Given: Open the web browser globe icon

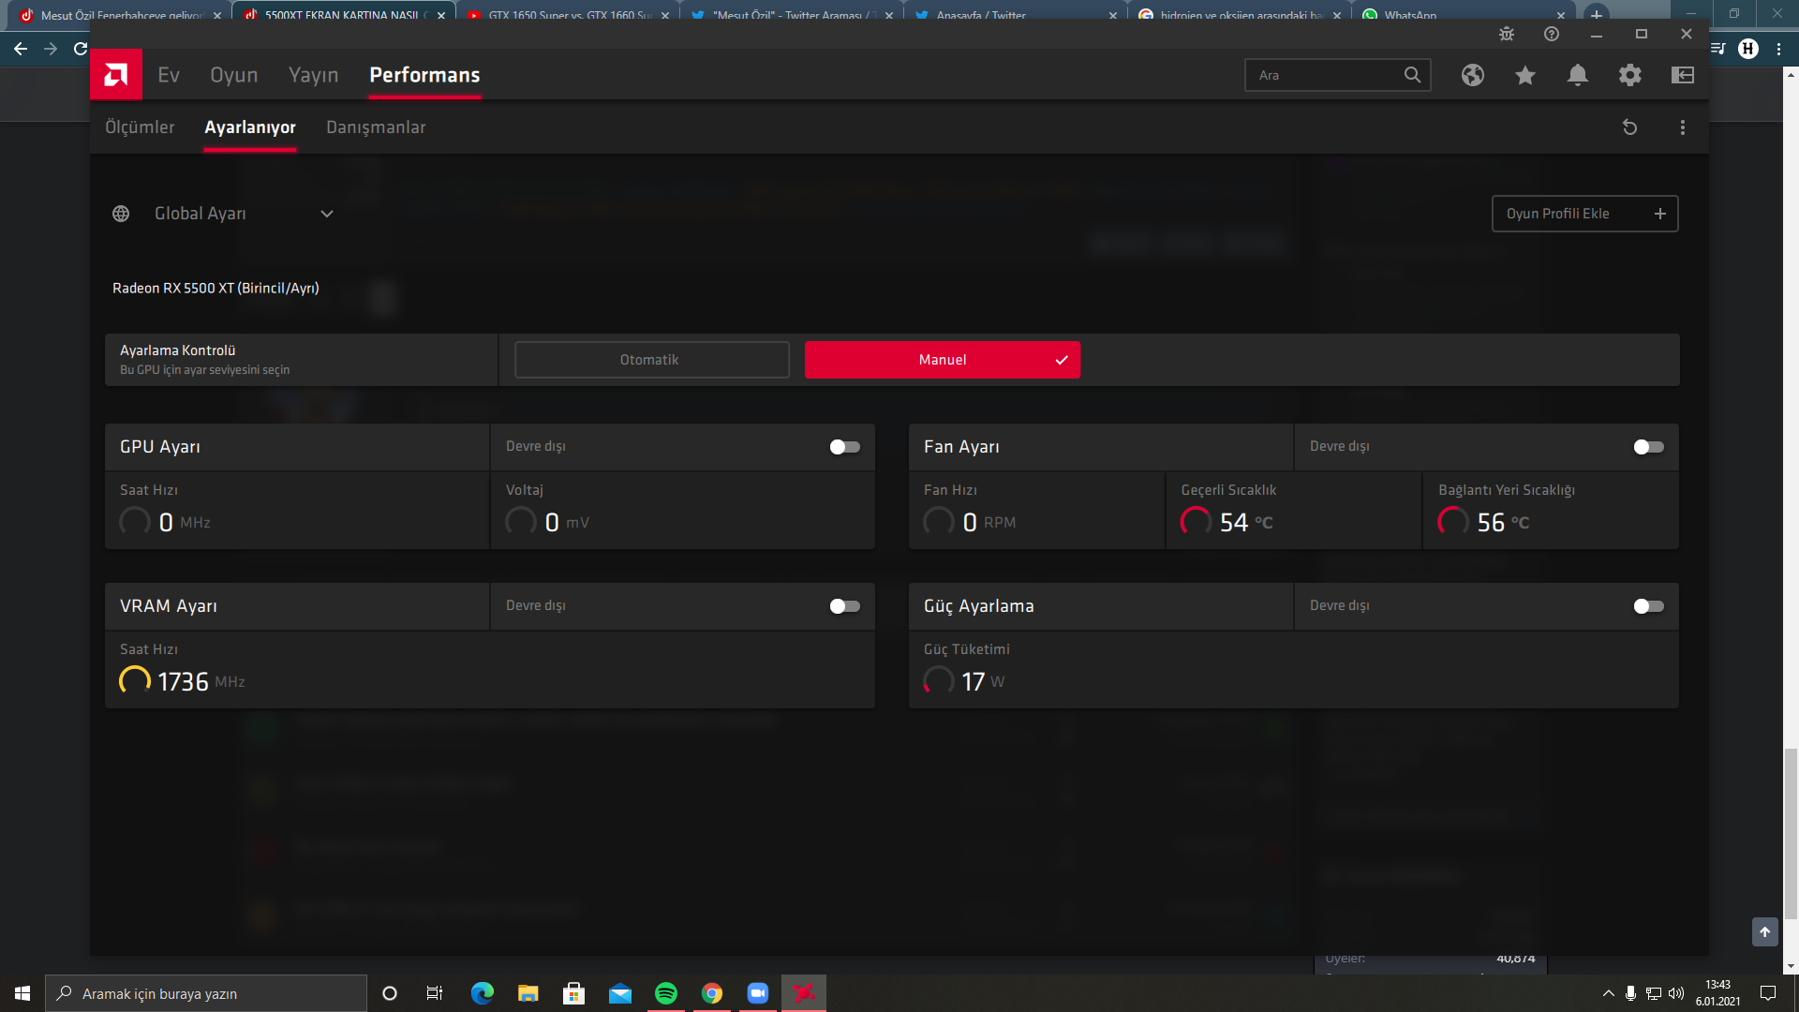Looking at the screenshot, I should click(1473, 75).
